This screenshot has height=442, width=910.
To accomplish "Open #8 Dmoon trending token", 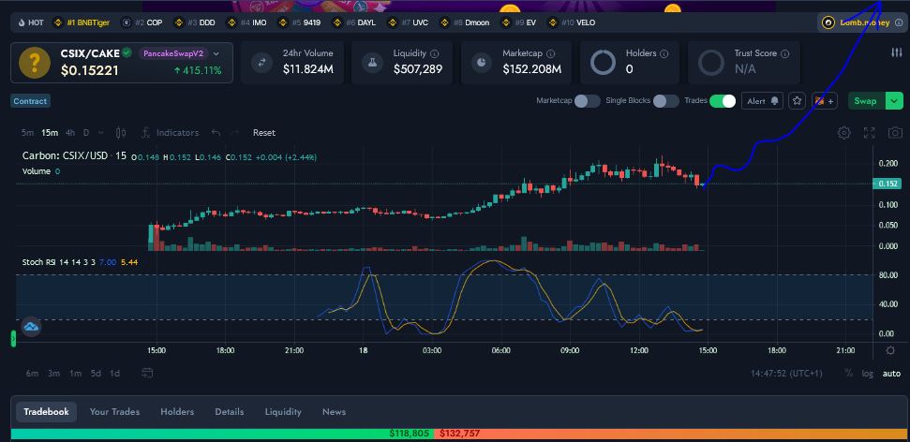I will (465, 23).
